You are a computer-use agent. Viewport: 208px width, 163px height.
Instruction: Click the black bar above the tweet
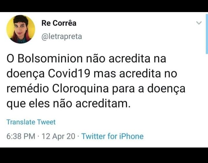104,6
